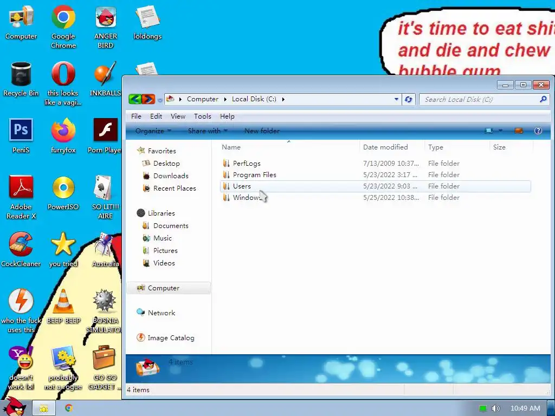Launch Google Chrome desktop icon
Viewport: 555px width, 416px height.
(x=63, y=27)
